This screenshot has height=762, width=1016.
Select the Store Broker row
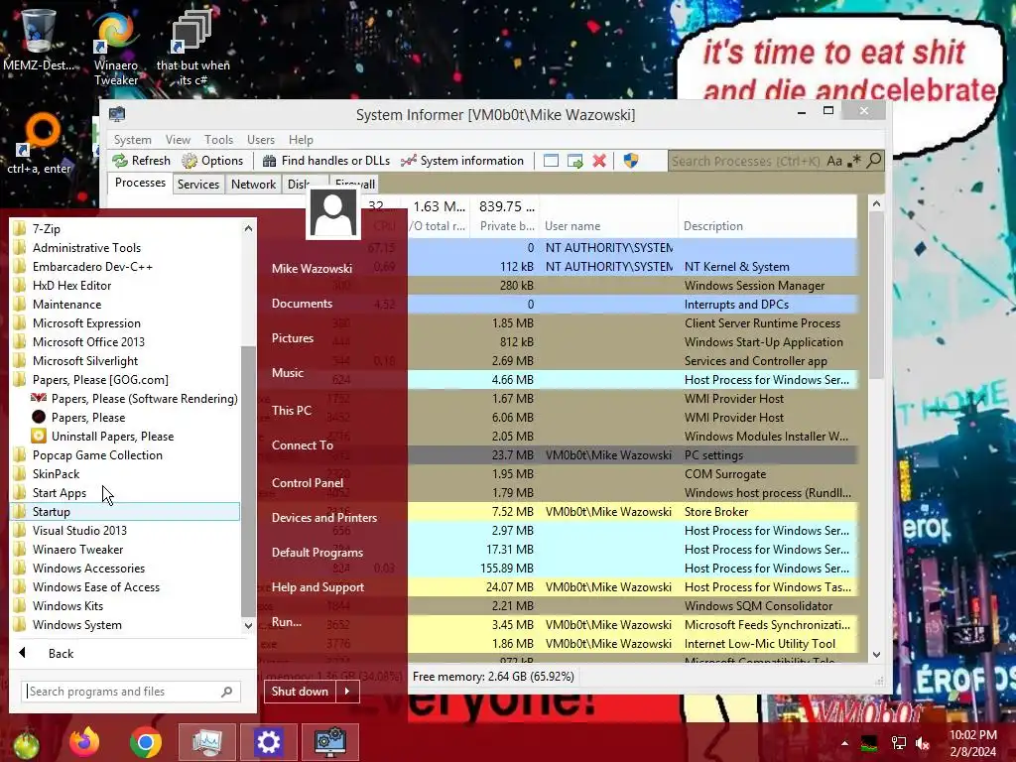pyautogui.click(x=632, y=511)
